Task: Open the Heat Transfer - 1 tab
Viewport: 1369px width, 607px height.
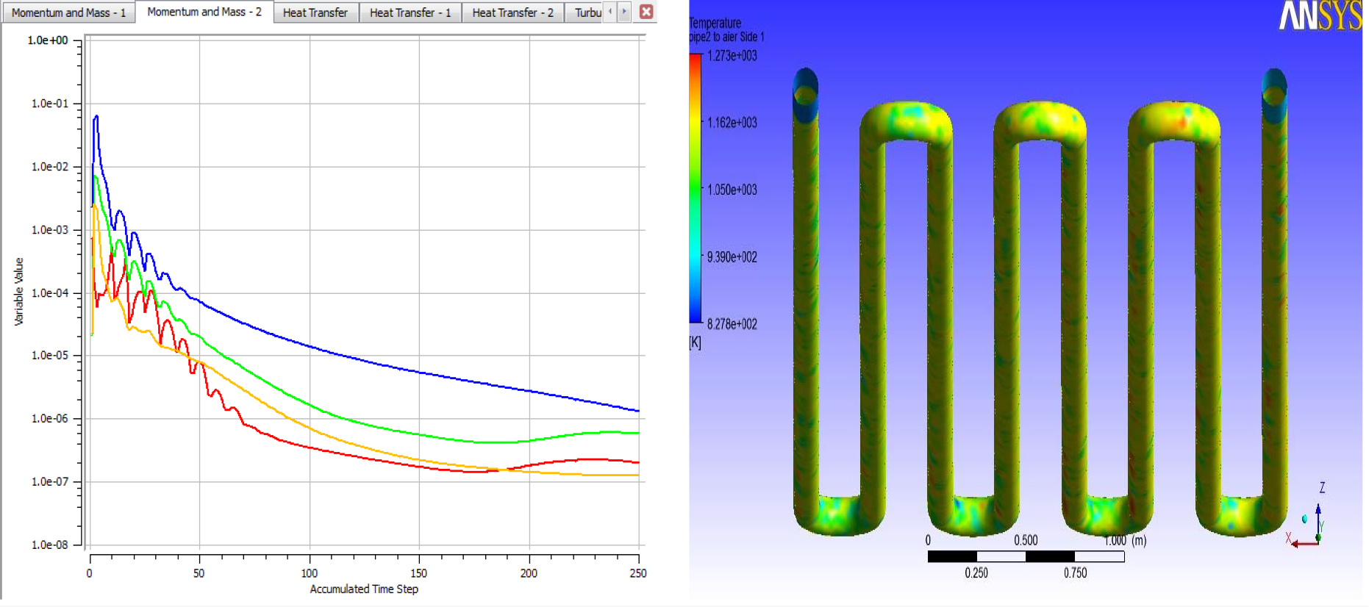Action: pos(410,12)
